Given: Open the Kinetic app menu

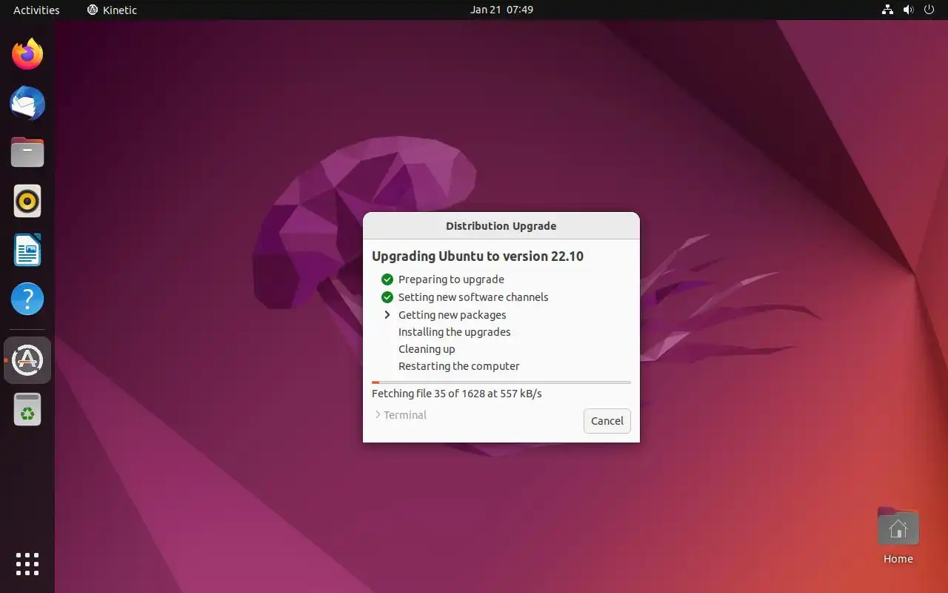Looking at the screenshot, I should [x=112, y=10].
